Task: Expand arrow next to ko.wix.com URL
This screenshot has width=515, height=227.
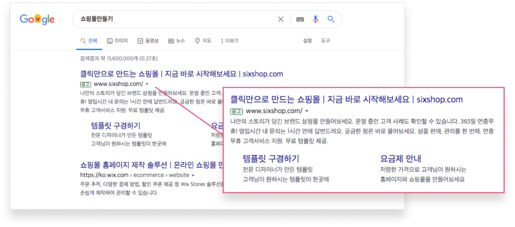Action: (193, 175)
